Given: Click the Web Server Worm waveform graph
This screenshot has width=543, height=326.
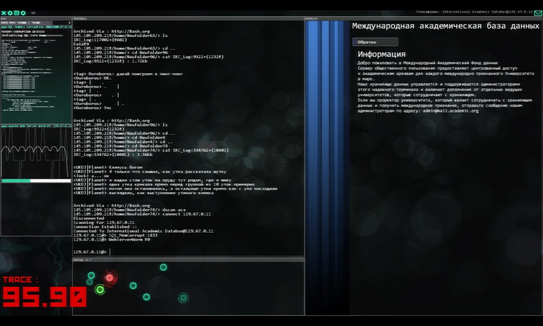Looking at the screenshot, I should pos(36,153).
